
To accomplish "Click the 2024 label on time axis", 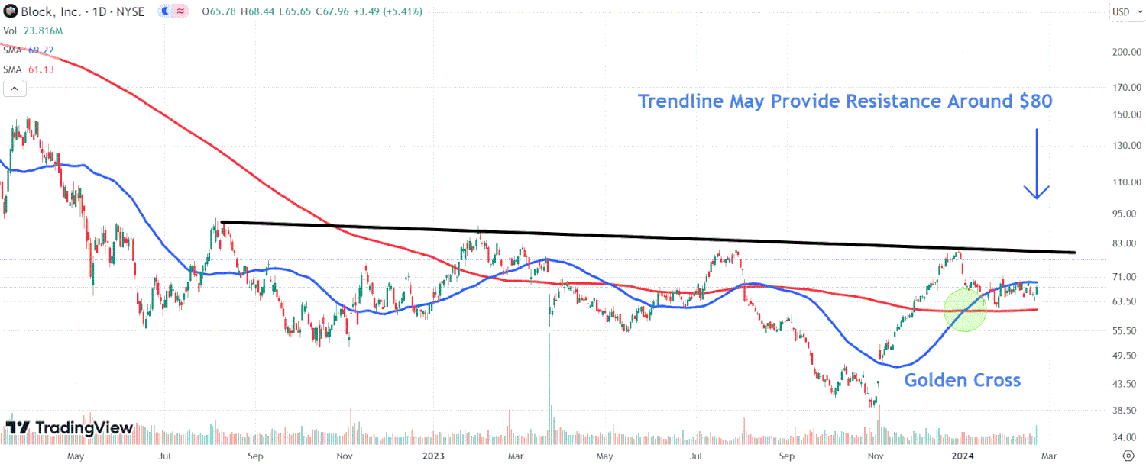I will 960,456.
